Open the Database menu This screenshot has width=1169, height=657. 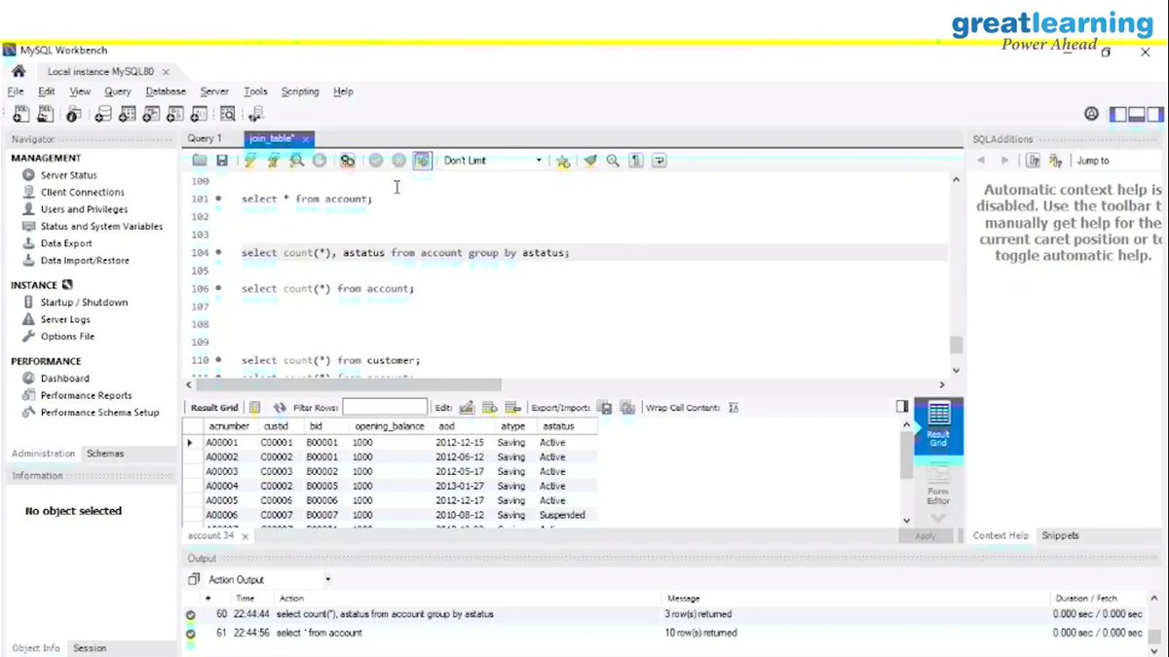pos(166,91)
